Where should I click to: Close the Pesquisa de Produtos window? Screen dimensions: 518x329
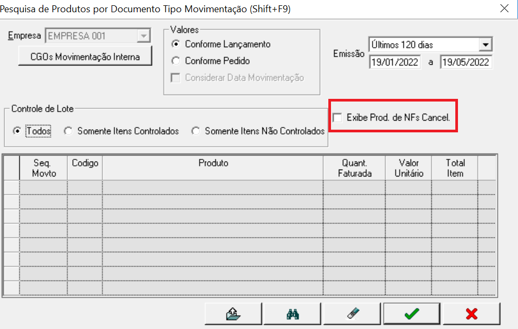pyautogui.click(x=505, y=9)
